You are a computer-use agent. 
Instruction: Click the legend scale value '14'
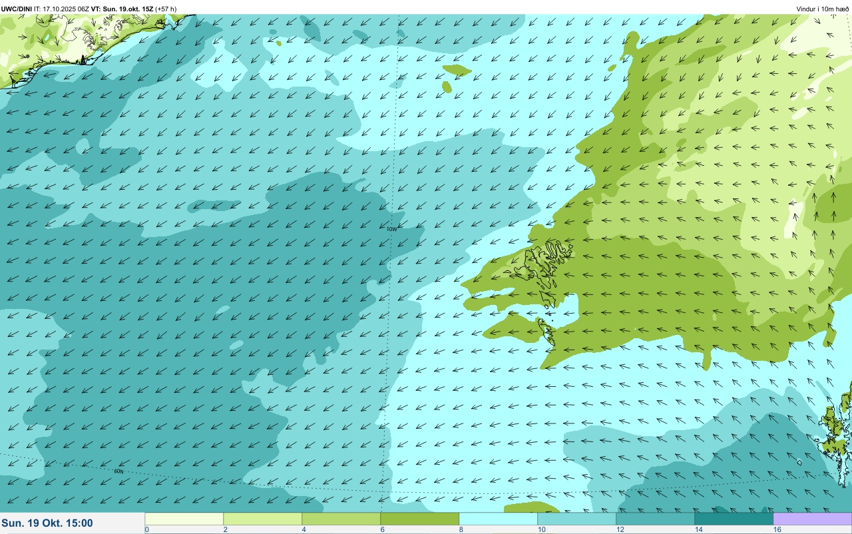click(x=699, y=529)
